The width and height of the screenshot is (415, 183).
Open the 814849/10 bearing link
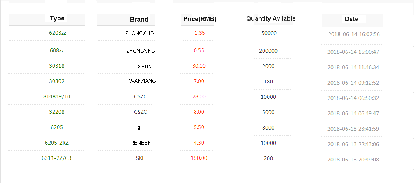pos(57,96)
